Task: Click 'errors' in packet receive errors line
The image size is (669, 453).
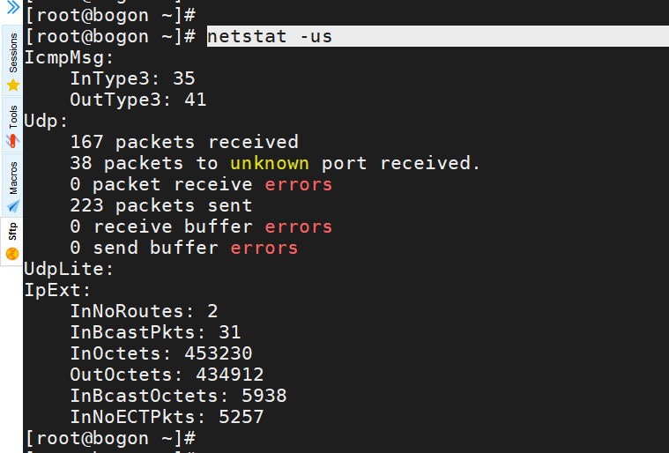Action: tap(298, 184)
